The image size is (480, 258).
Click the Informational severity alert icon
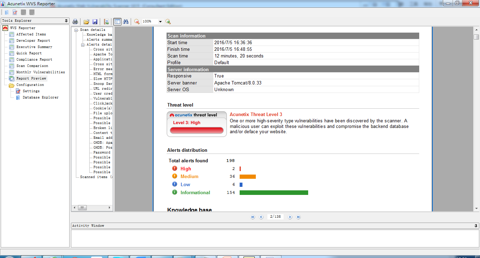[x=175, y=192]
